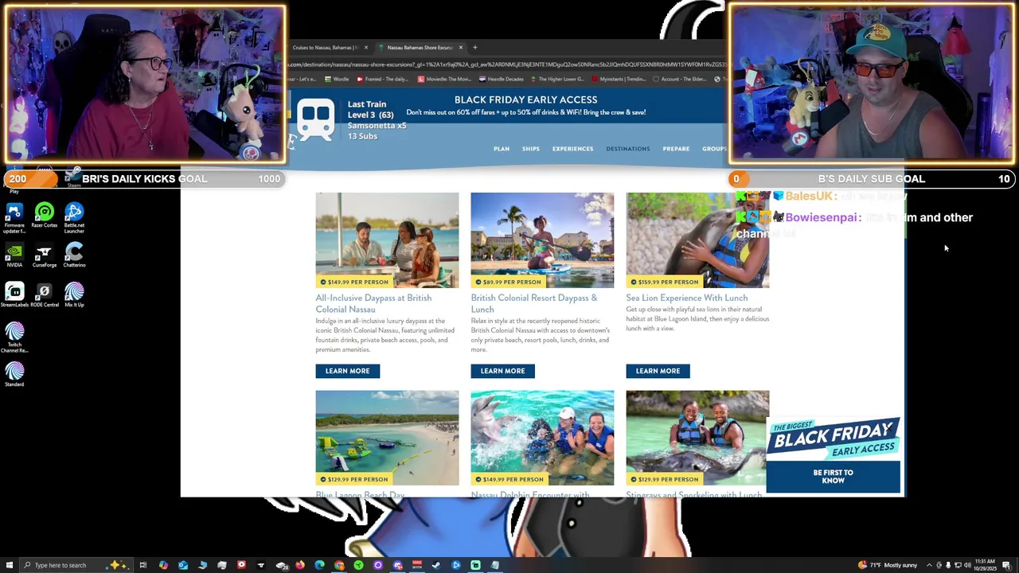Open the Wordle bookmark
Screen dimensions: 1019x573
point(337,79)
